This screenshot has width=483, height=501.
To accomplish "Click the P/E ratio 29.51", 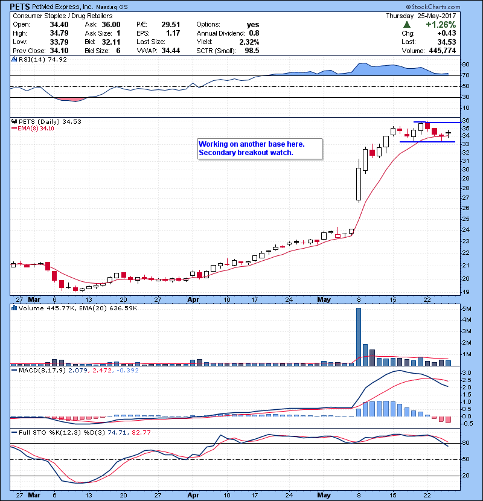I will click(x=171, y=25).
